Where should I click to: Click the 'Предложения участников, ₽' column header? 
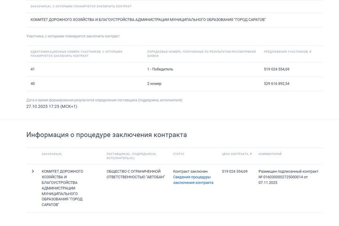click(x=287, y=52)
